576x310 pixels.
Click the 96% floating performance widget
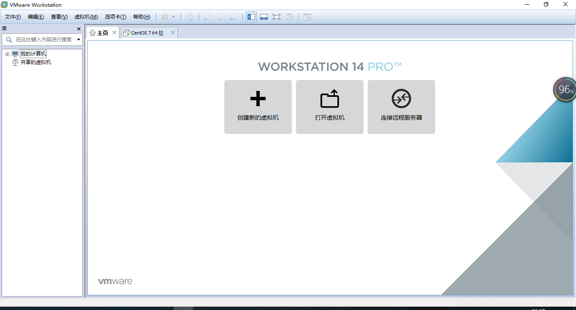coord(565,89)
